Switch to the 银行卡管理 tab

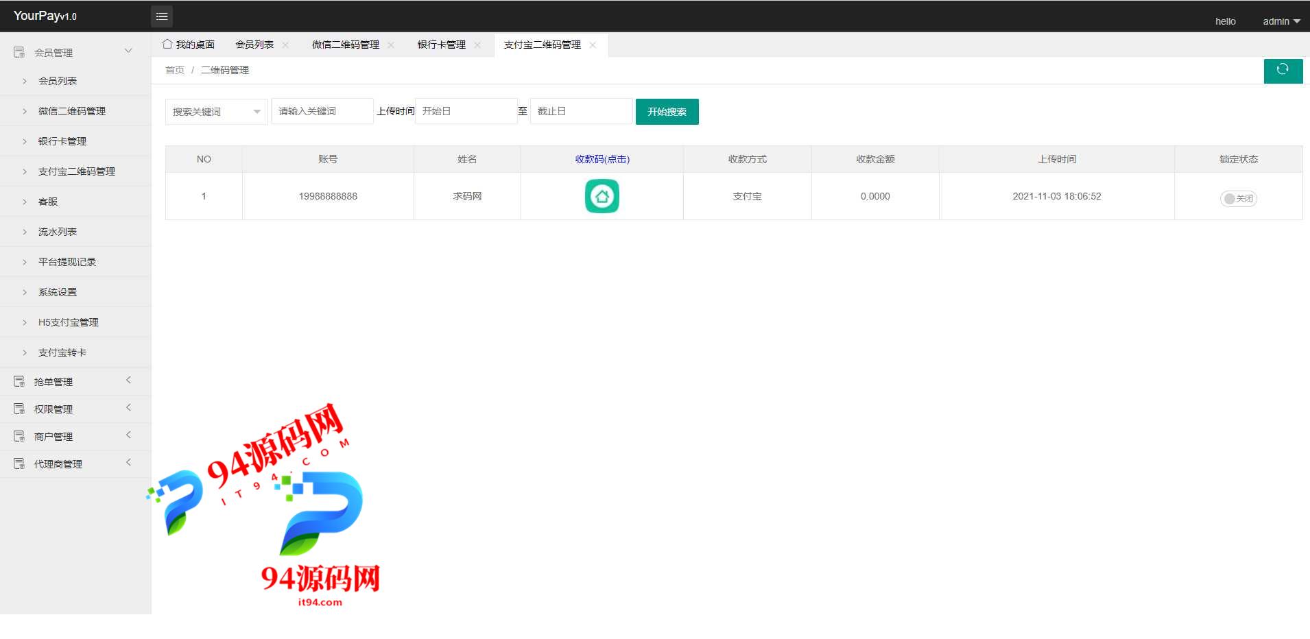(x=442, y=45)
